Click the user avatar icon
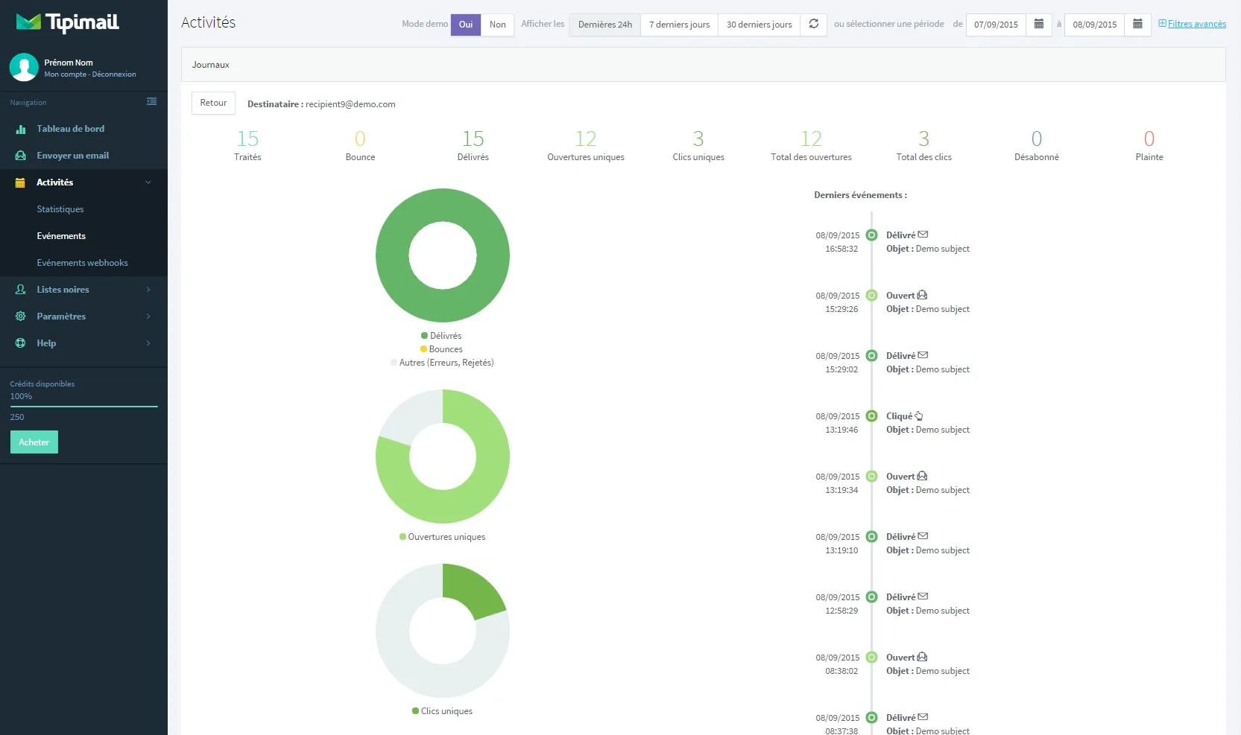 (24, 67)
